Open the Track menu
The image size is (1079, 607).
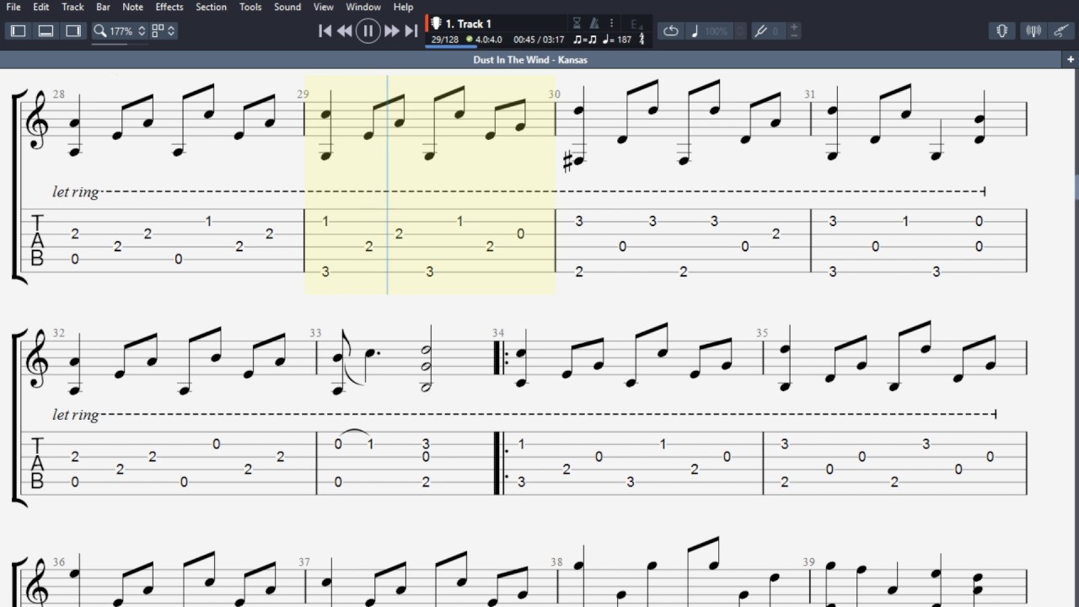[72, 7]
